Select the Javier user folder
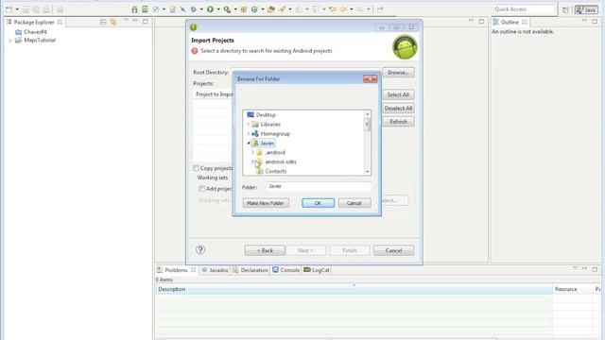Image resolution: width=605 pixels, height=340 pixels. click(x=267, y=143)
